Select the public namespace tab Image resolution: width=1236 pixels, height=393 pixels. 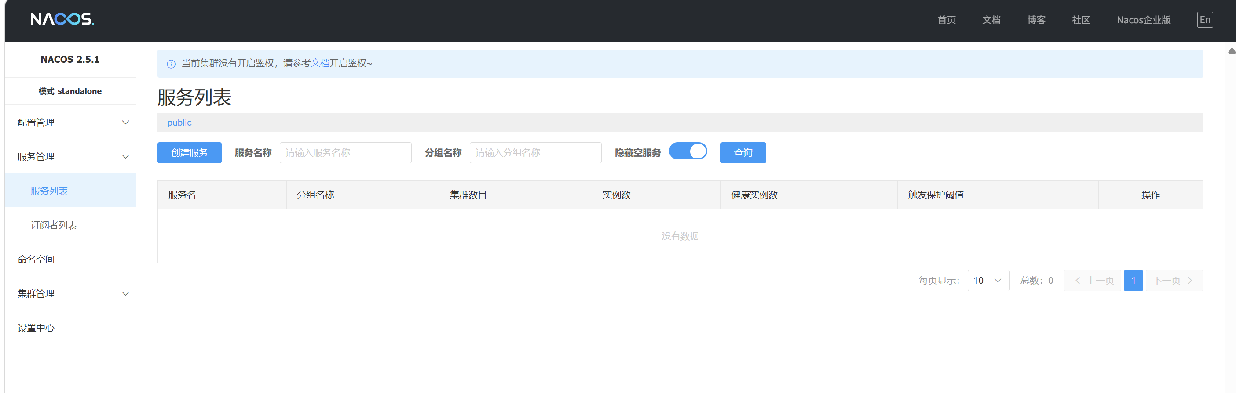(179, 123)
